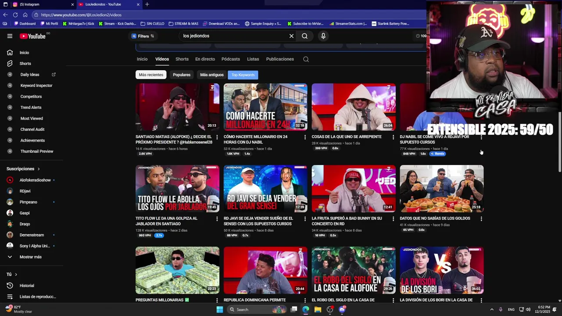This screenshot has width=562, height=316.
Task: Open Daily Ideas in sidebar
Action: pos(31,75)
